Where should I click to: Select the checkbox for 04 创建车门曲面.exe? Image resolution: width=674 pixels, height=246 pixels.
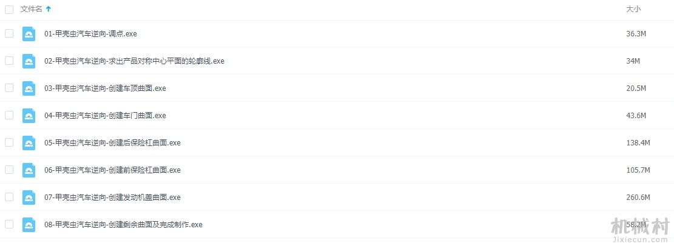coord(9,115)
